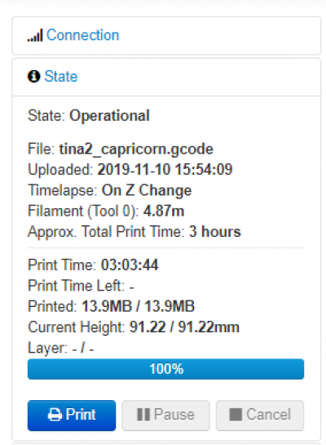This screenshot has height=445, width=326.
Task: Click the Timelapse On Z Change value
Action: [147, 190]
